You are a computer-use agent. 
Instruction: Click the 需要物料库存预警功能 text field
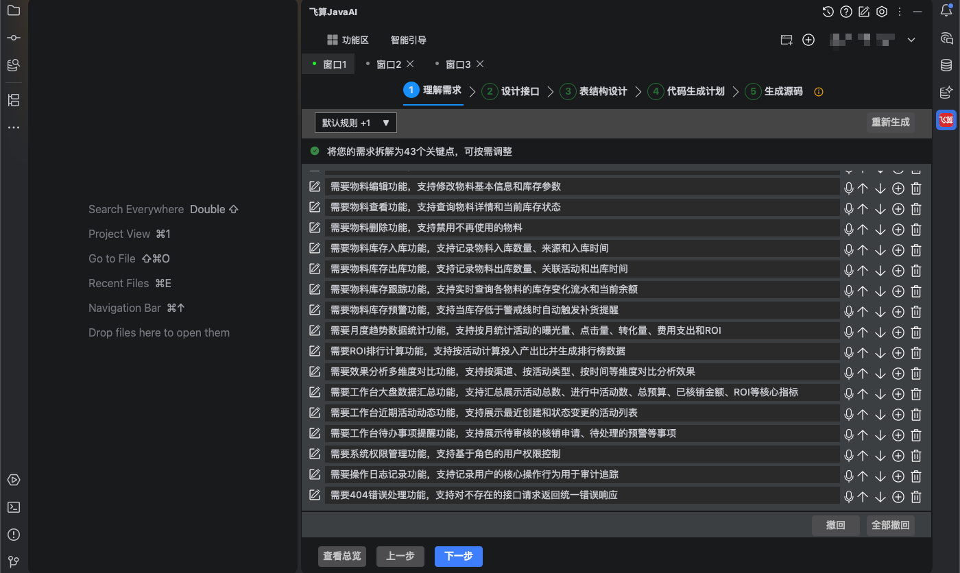pyautogui.click(x=582, y=310)
